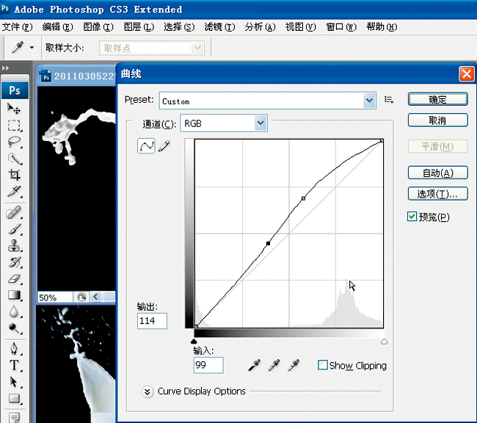Select the Healing Brush tool
This screenshot has height=423, width=477.
point(14,212)
